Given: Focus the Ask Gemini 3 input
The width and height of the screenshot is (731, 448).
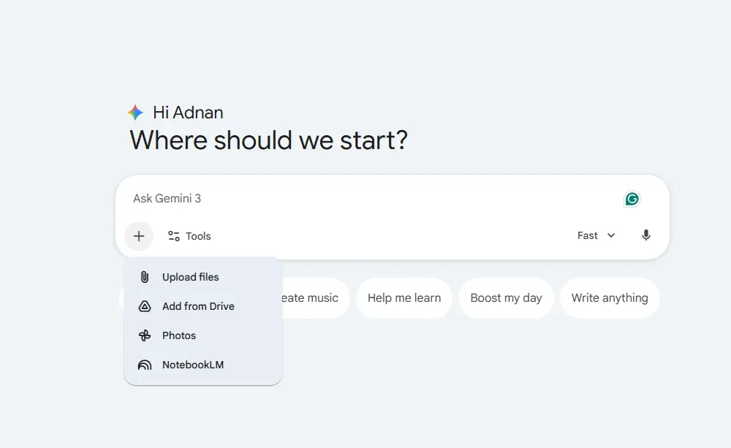Looking at the screenshot, I should [365, 199].
